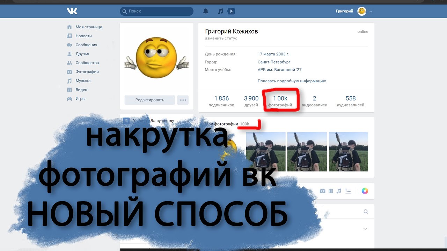The image size is (447, 251).
Task: Open the three-dots menu next to Редактировать
Action: tap(183, 100)
